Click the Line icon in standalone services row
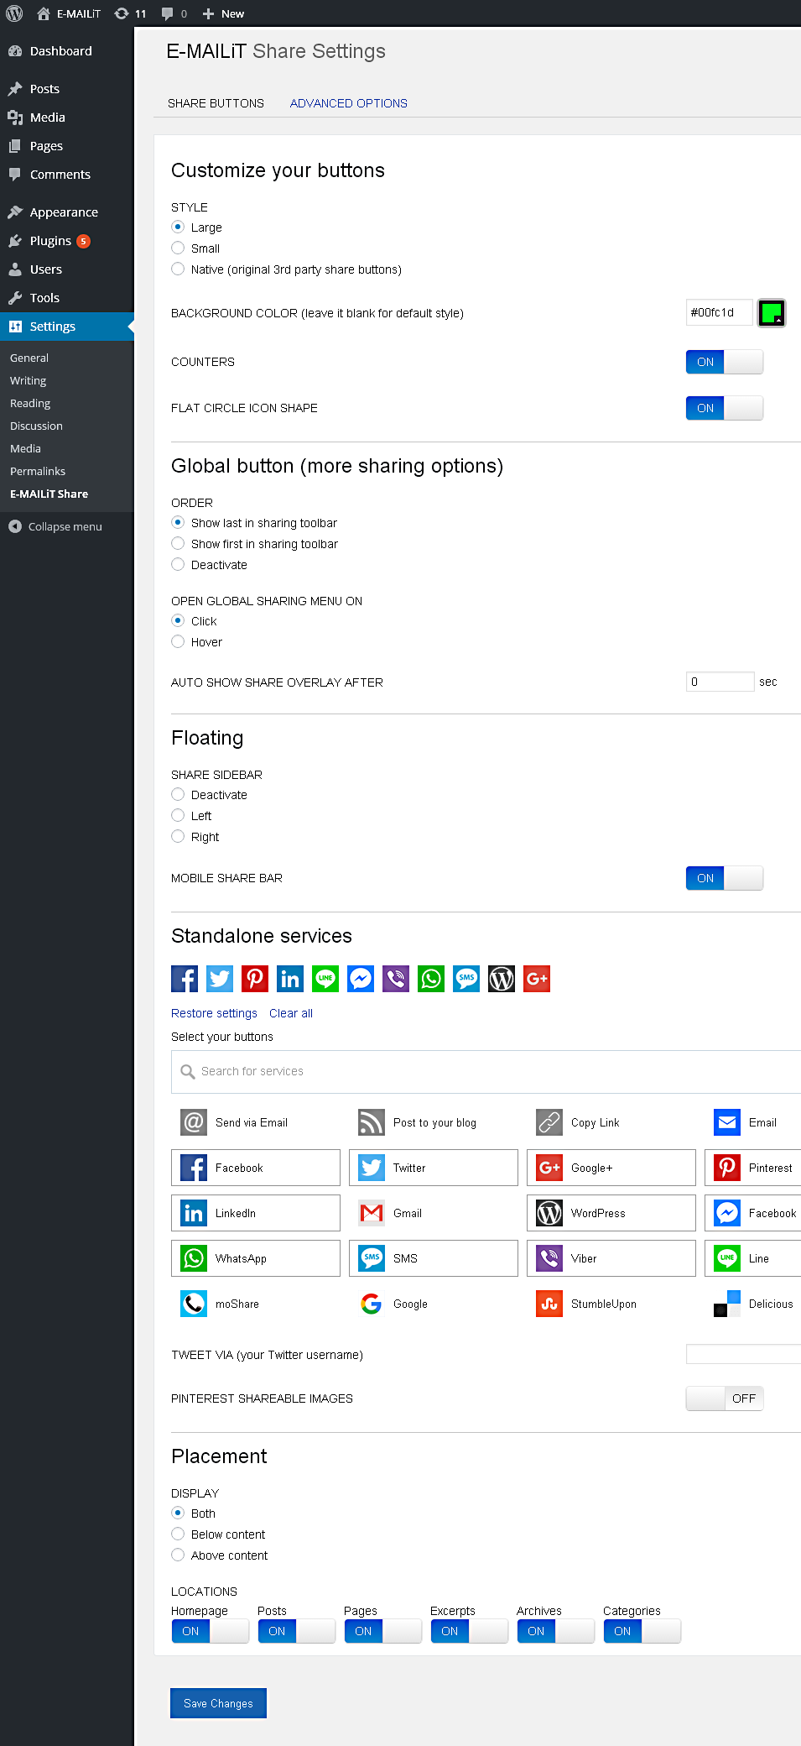 pos(325,979)
